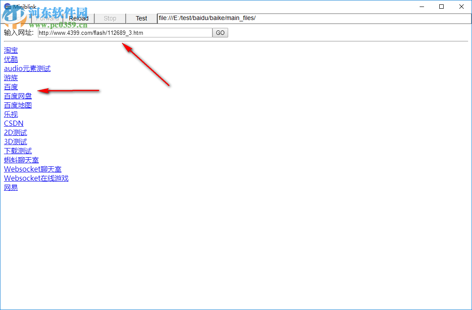Screen dimensions: 472x310
Task: Open the 游族 link
Action: pos(11,78)
